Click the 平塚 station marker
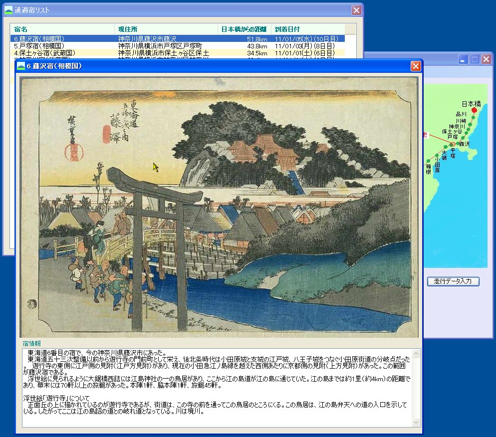496x437 pixels. 451,145
